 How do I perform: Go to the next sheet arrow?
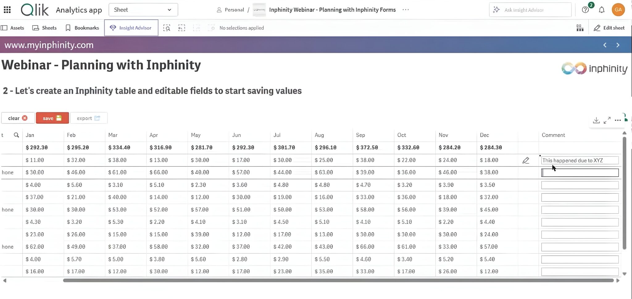[x=618, y=45]
